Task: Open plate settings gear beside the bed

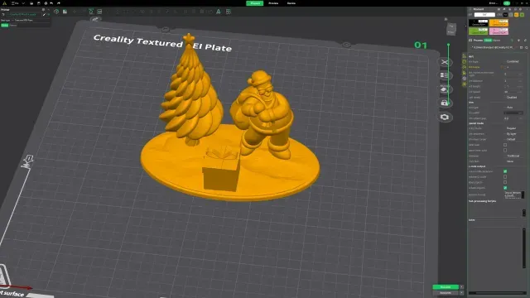Action: [x=445, y=117]
